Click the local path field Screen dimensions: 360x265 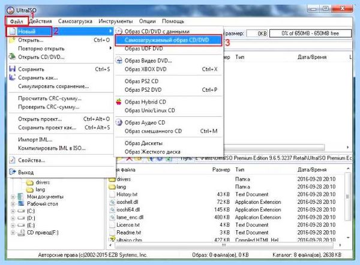273,158
